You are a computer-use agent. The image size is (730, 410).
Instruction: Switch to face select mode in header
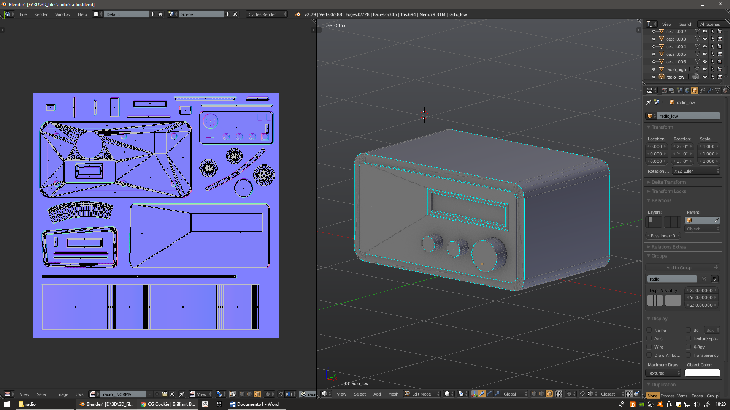pos(549,394)
